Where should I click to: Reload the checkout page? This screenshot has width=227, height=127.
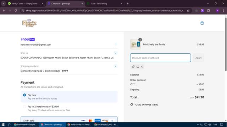(16, 11)
